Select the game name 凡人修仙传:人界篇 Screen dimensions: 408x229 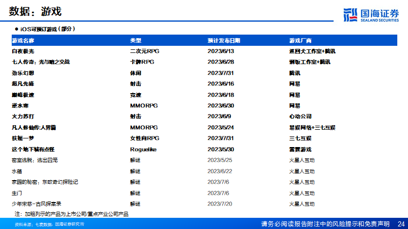[34, 128]
